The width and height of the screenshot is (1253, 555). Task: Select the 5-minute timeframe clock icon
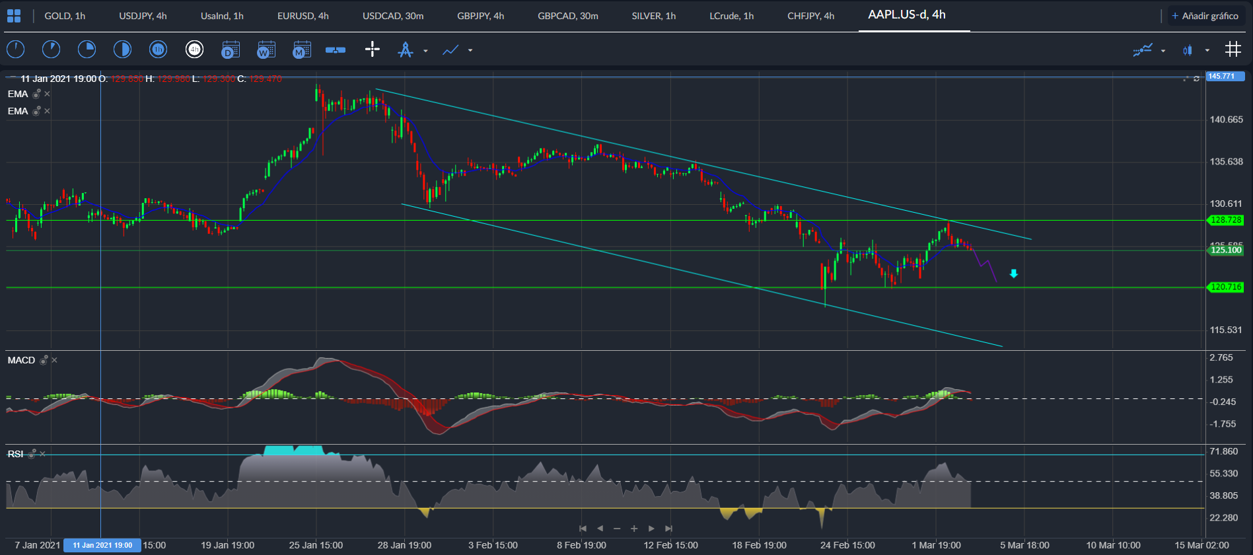(x=51, y=50)
